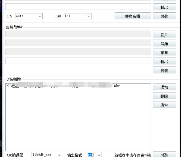Click 輸出 button above 替換音頻 row
This screenshot has width=181, height=157.
164,7
